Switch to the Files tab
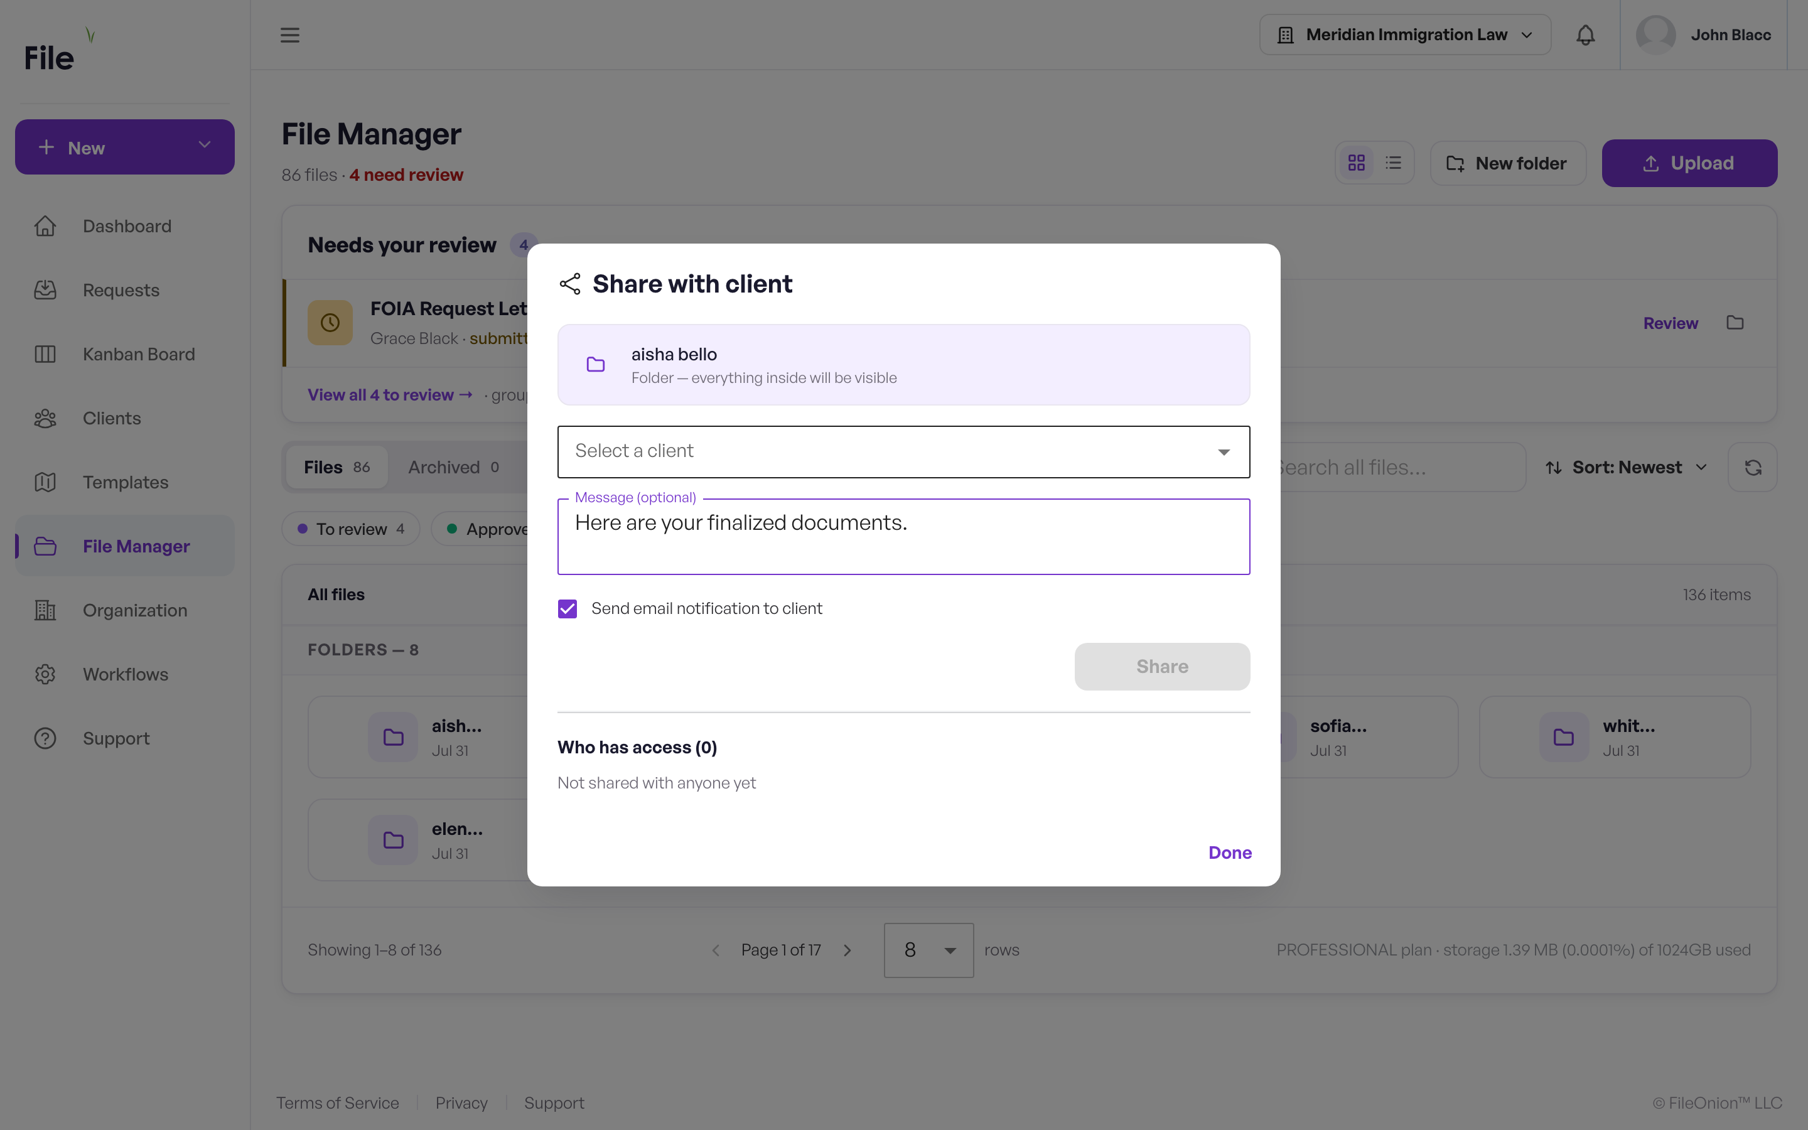Image resolution: width=1808 pixels, height=1130 pixels. point(336,467)
